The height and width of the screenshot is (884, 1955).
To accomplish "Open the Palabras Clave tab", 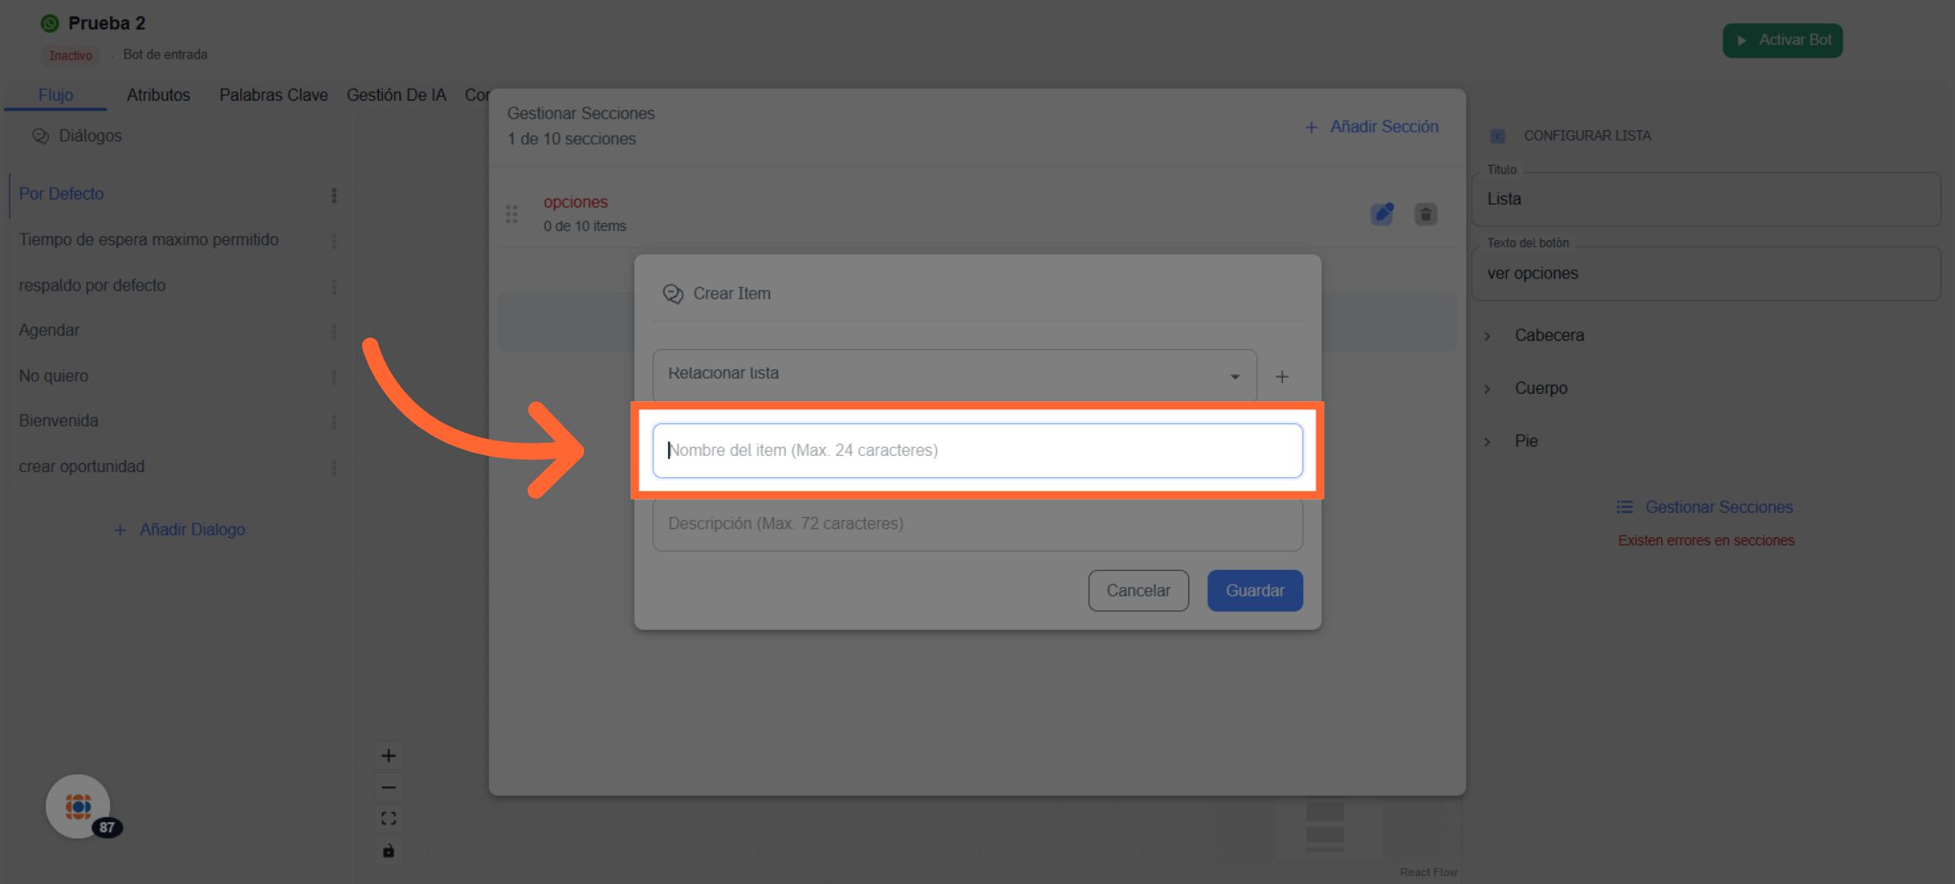I will pyautogui.click(x=273, y=95).
